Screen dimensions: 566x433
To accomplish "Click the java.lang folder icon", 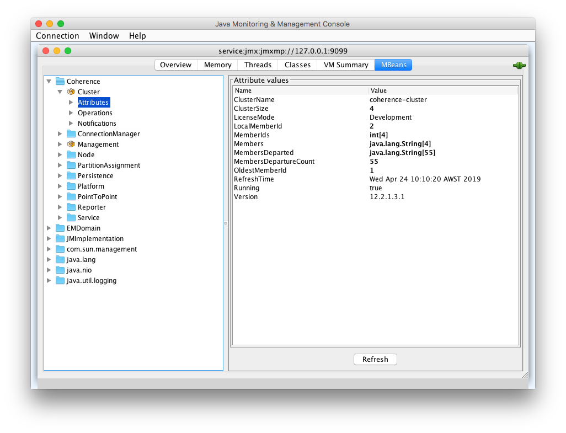I will point(60,260).
